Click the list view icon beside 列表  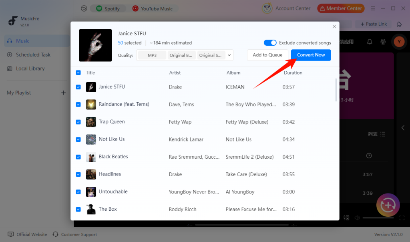click(x=383, y=134)
